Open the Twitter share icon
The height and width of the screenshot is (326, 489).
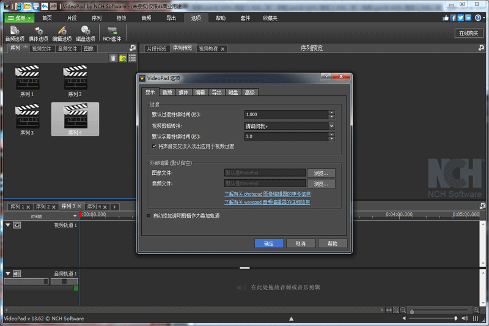pyautogui.click(x=461, y=18)
